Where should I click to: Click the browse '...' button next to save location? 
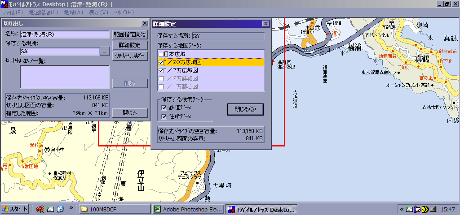pyautogui.click(x=104, y=52)
